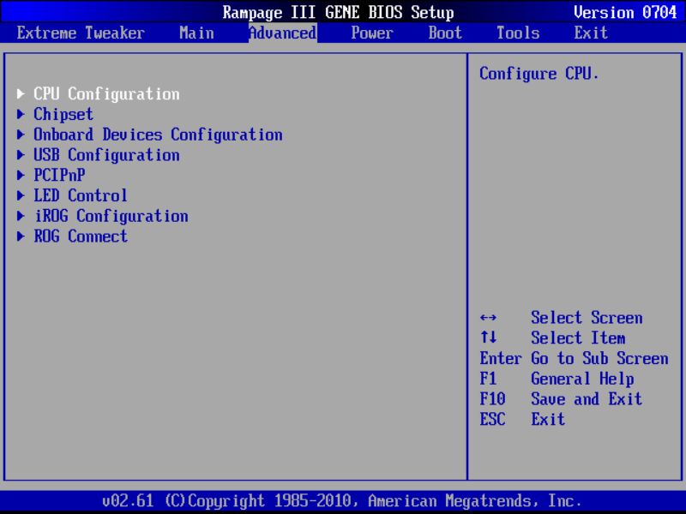Click arrow beside PCIPnP
This screenshot has height=514, width=686.
click(x=21, y=175)
